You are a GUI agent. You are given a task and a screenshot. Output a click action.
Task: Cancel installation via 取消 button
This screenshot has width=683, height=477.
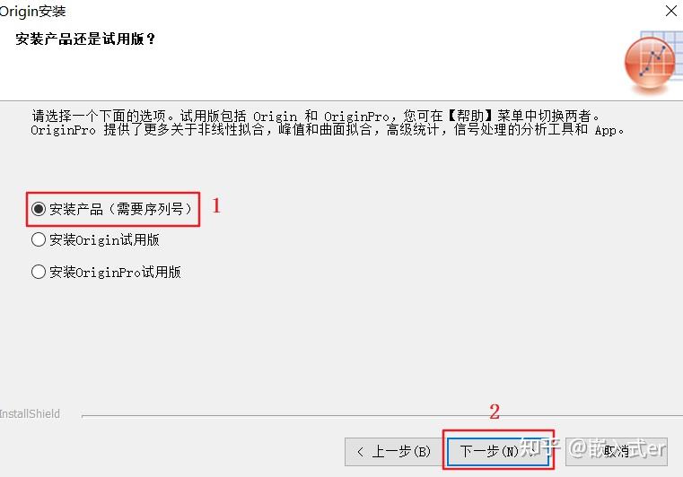(617, 452)
